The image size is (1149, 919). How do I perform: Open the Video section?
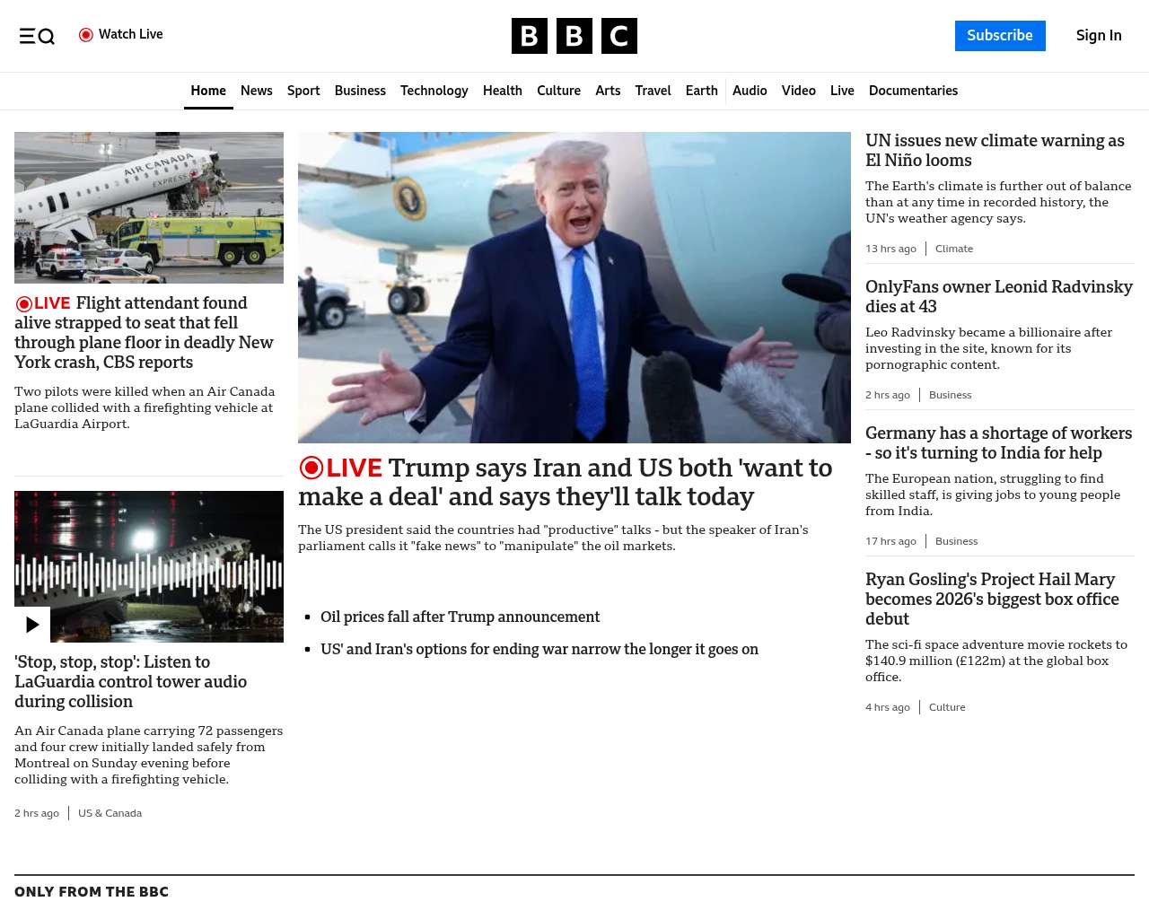(x=799, y=91)
